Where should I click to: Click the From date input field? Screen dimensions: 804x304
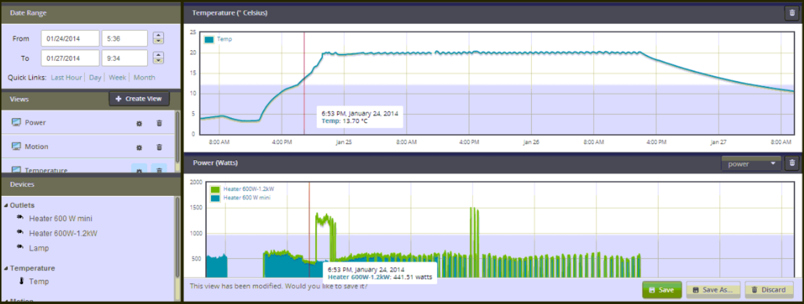coord(70,39)
